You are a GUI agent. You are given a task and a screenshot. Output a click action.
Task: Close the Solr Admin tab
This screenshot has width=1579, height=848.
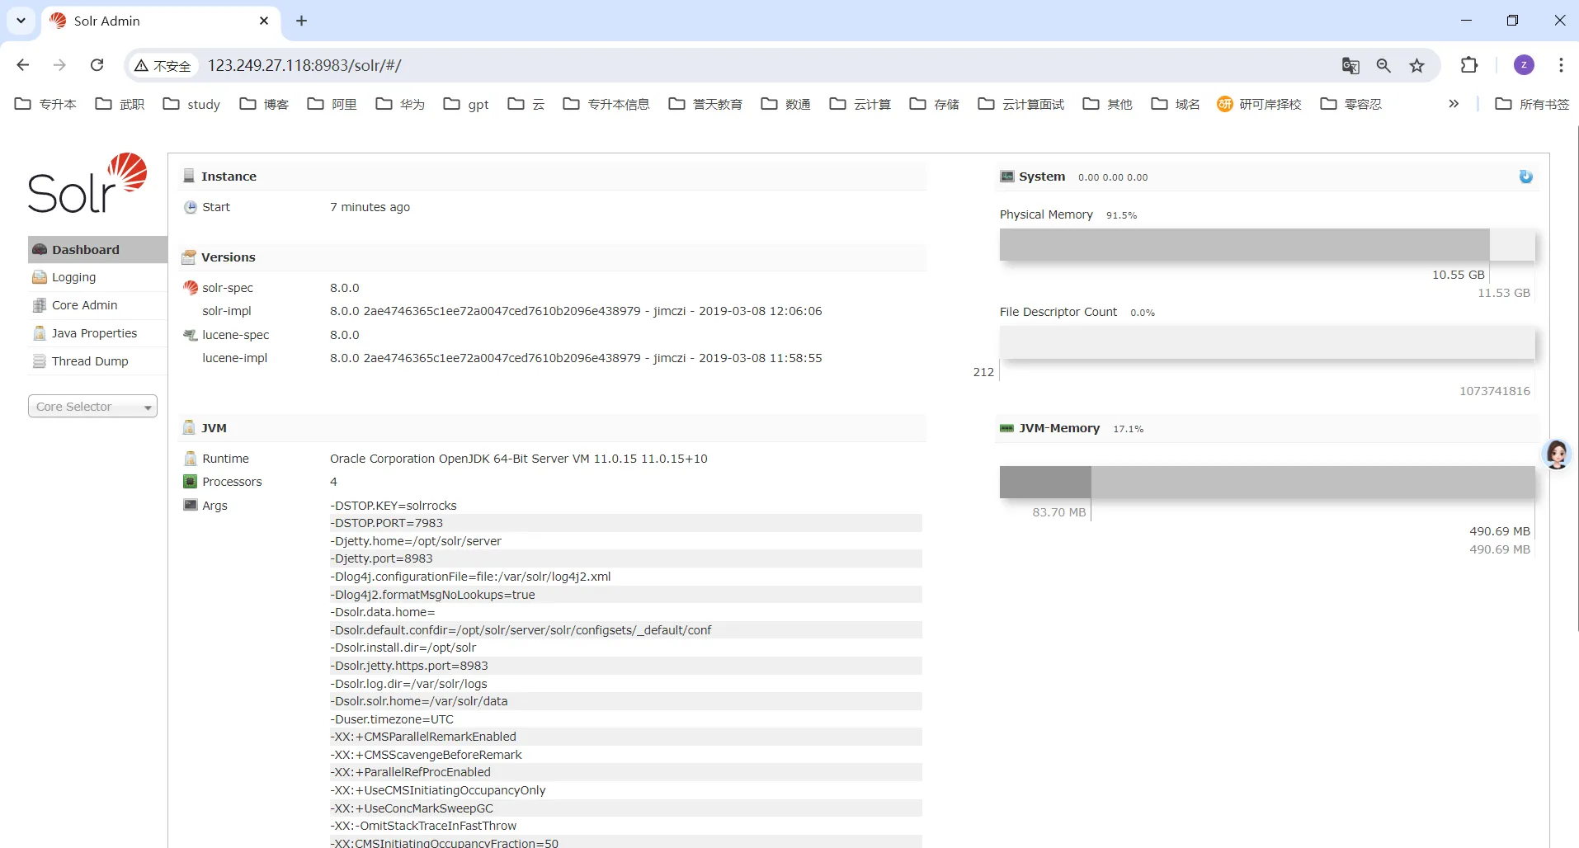264,21
